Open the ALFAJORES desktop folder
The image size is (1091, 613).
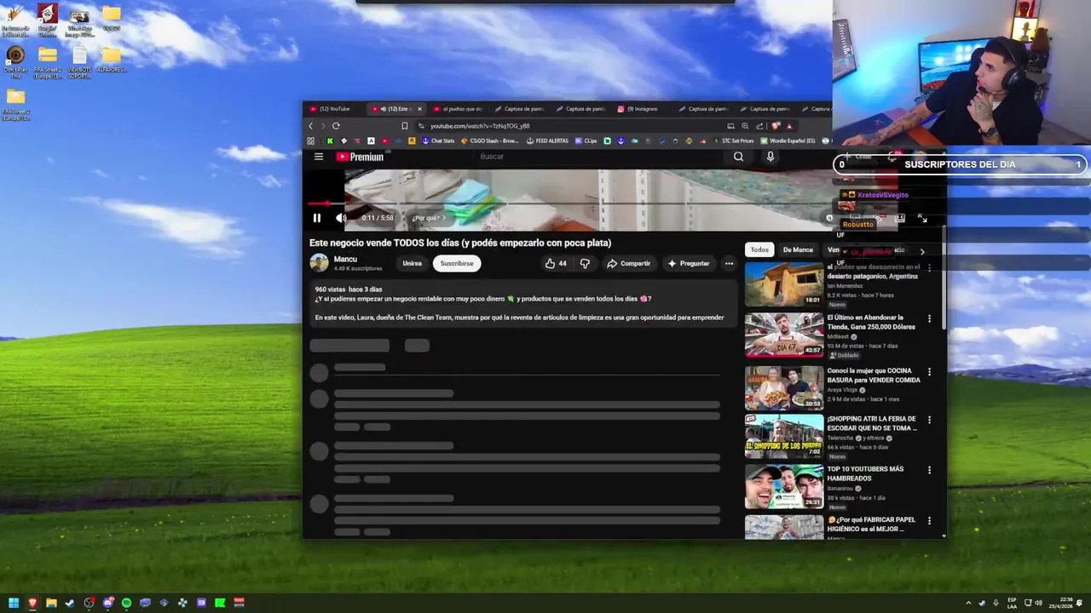pos(111,60)
